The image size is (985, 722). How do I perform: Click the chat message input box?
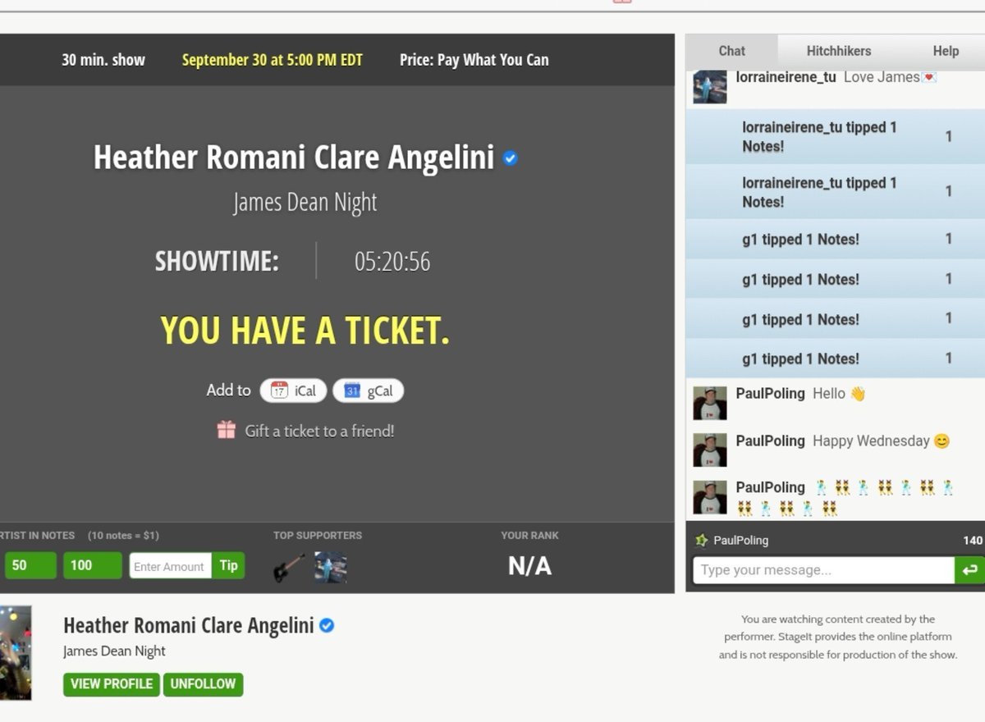tap(823, 570)
